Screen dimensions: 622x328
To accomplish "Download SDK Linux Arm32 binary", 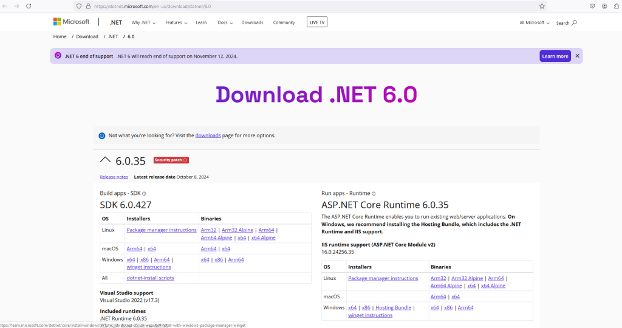I will click(209, 230).
